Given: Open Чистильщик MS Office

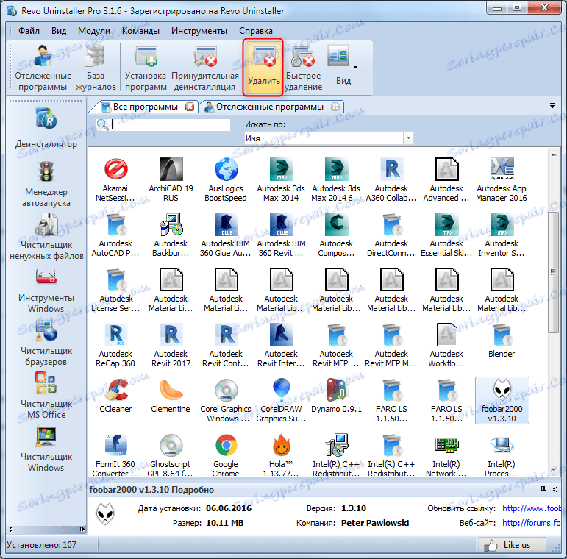Looking at the screenshot, I should 46,396.
